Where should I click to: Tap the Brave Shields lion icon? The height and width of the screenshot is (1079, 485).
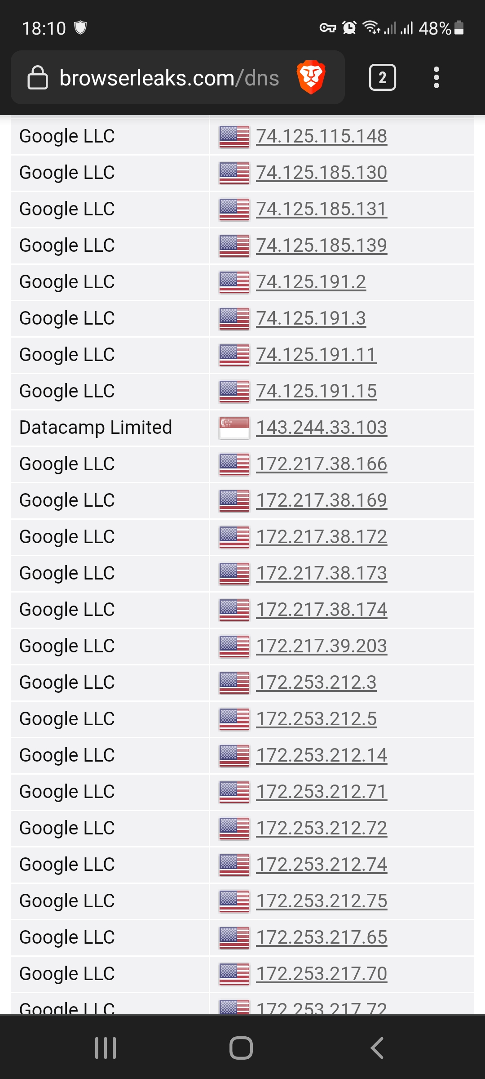click(x=311, y=77)
